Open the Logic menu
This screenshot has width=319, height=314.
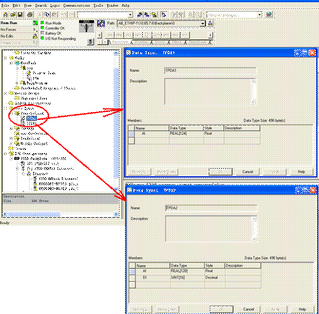(55, 5)
